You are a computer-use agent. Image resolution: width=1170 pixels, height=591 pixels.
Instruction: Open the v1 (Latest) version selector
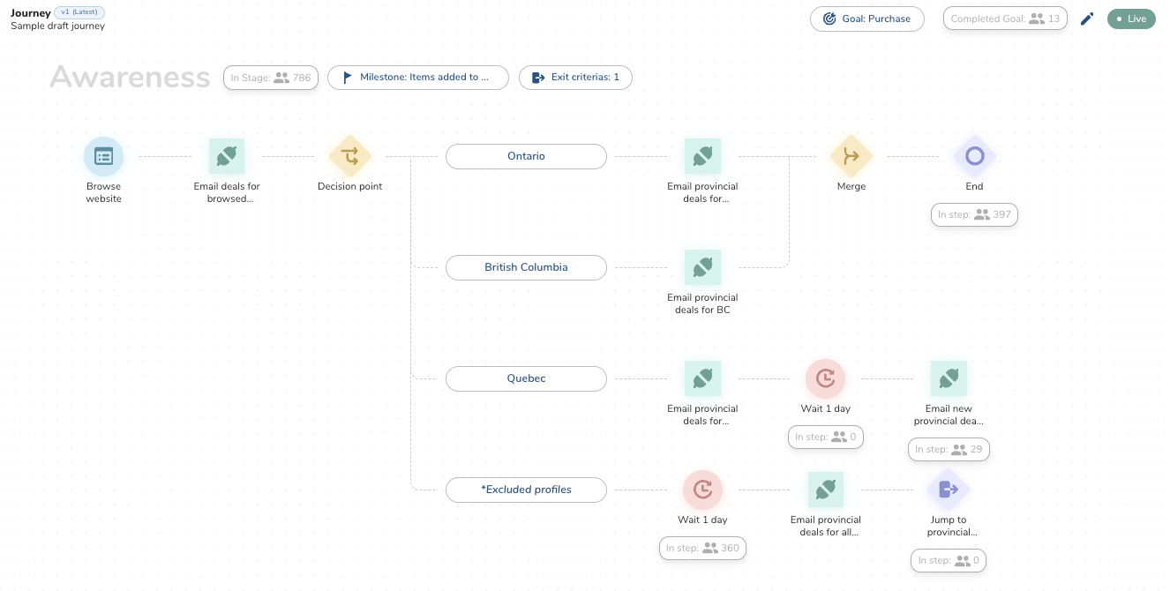(x=79, y=12)
